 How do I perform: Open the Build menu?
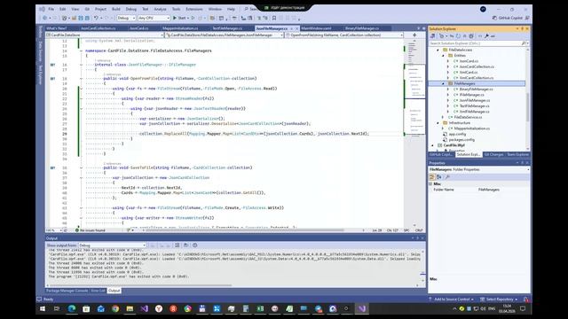(x=116, y=9)
